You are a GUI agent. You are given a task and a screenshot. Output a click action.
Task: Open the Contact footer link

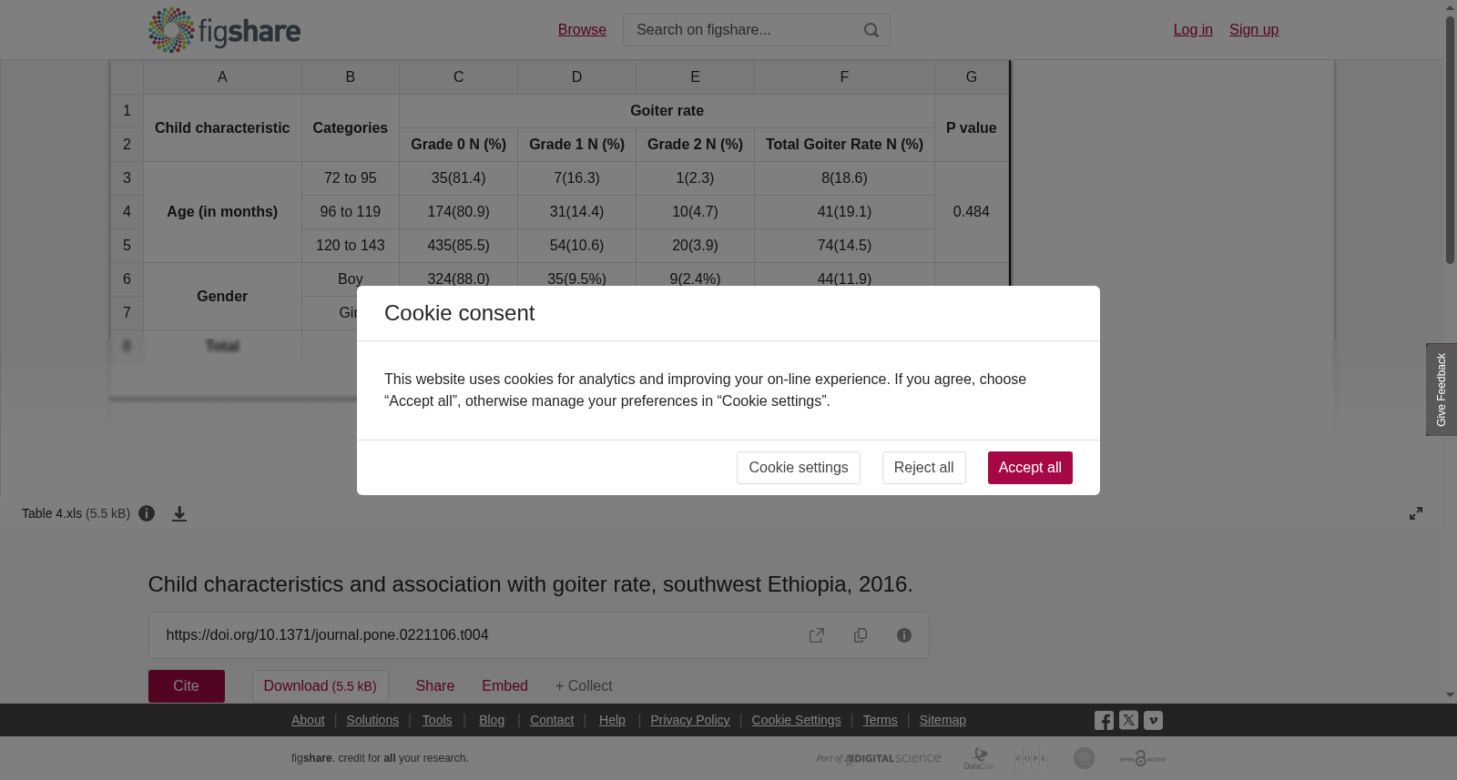[552, 720]
